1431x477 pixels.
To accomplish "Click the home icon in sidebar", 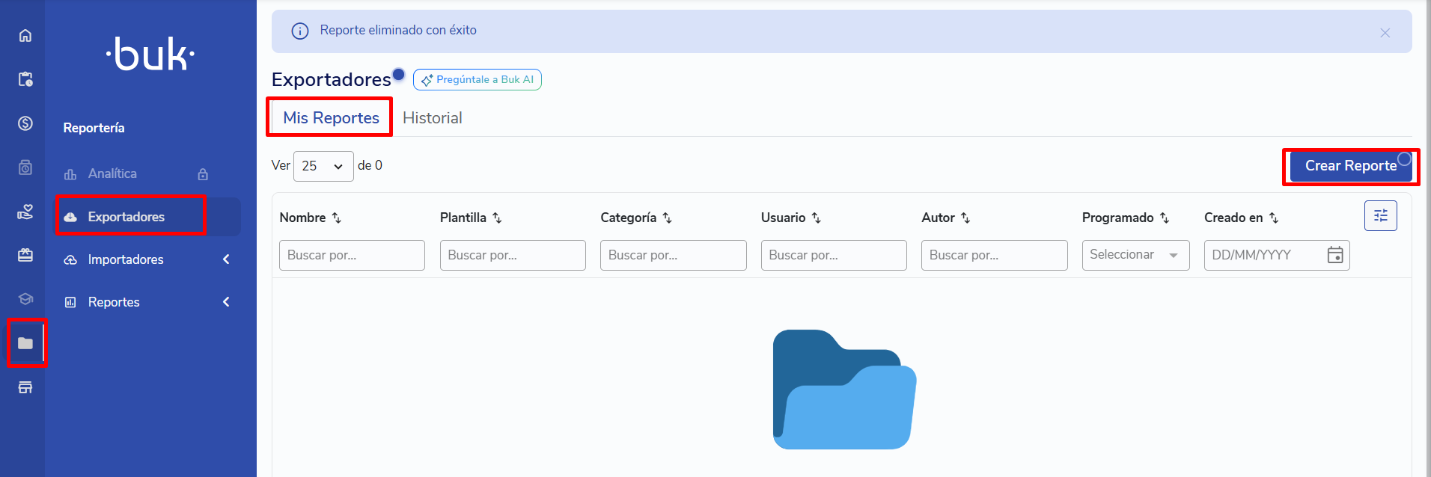I will coord(25,36).
